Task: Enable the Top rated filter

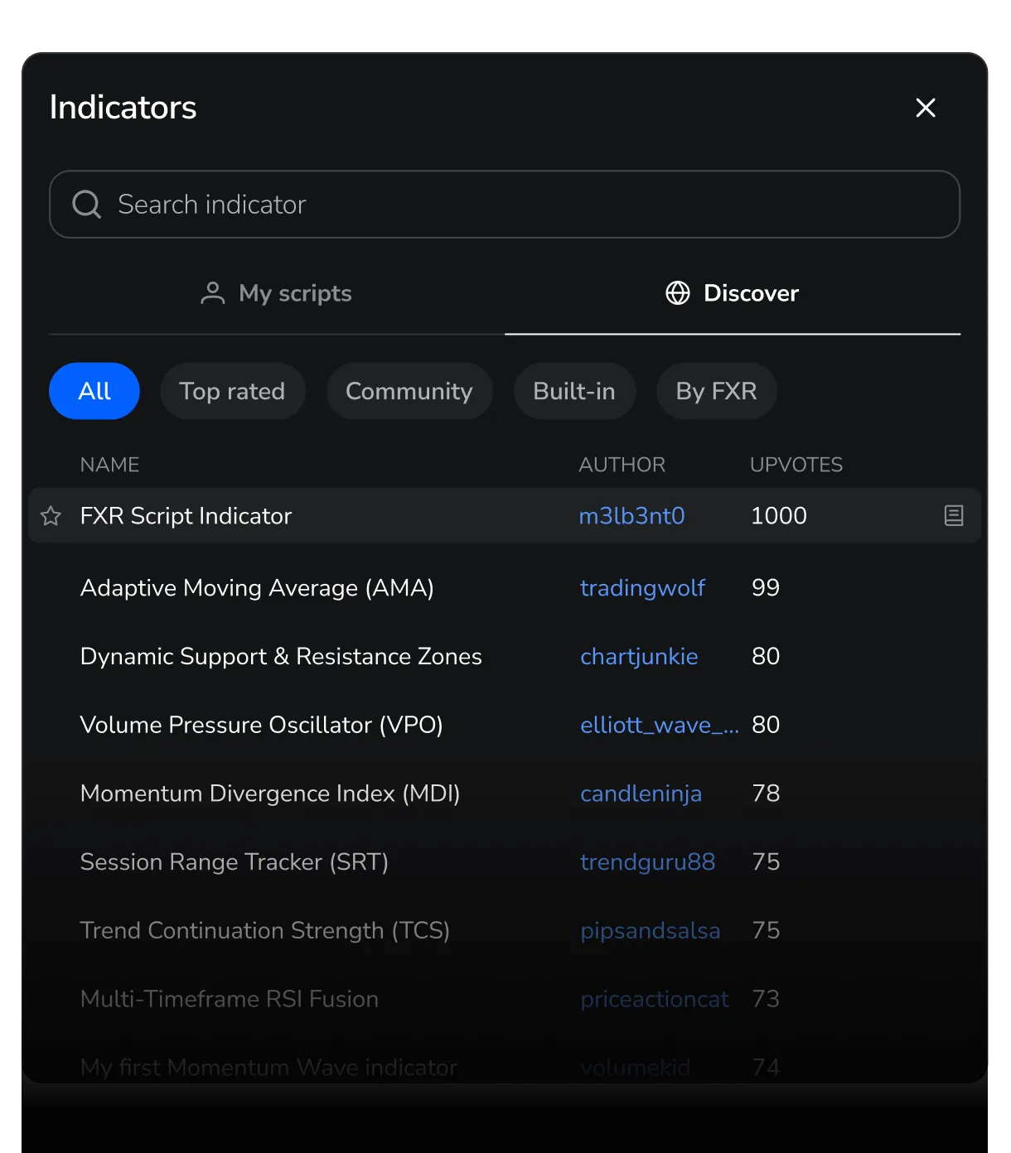Action: click(x=232, y=391)
